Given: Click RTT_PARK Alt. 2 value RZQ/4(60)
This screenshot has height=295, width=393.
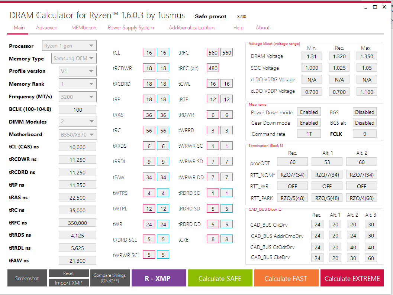Looking at the screenshot, I should [x=361, y=198].
